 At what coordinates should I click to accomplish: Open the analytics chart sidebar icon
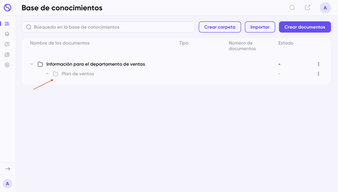7,54
